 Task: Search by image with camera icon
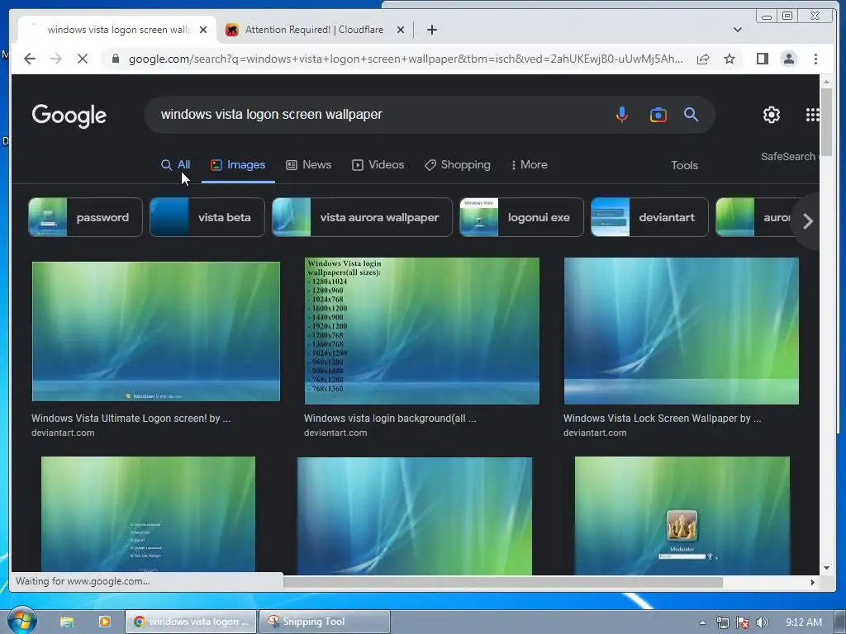(658, 114)
